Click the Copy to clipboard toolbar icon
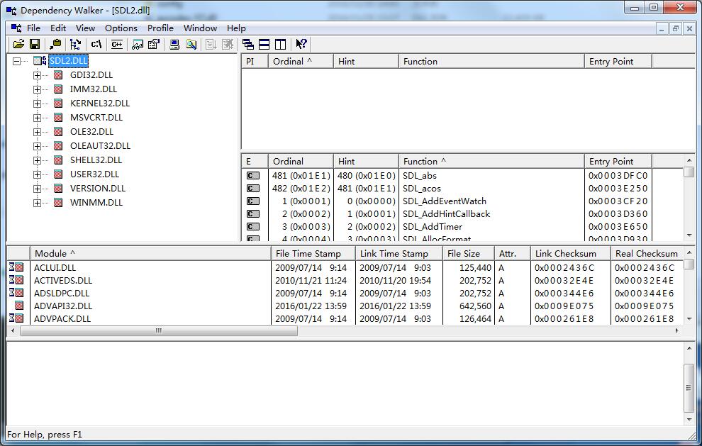Screen dimensions: 702x446 (x=56, y=44)
